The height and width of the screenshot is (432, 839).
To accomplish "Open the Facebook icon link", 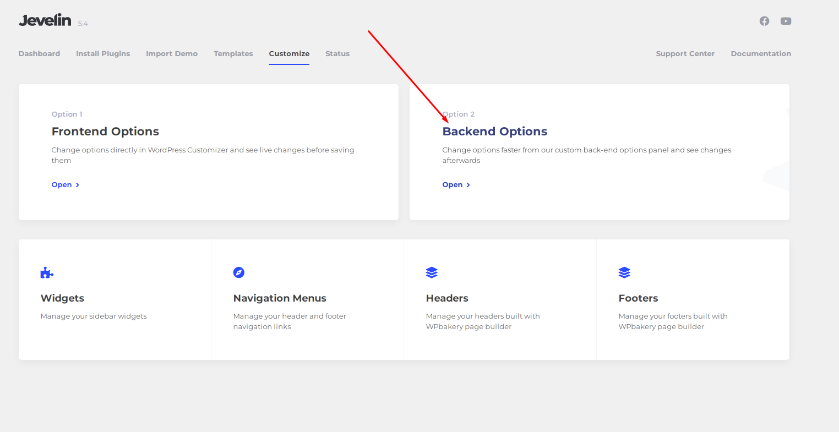I will point(764,21).
